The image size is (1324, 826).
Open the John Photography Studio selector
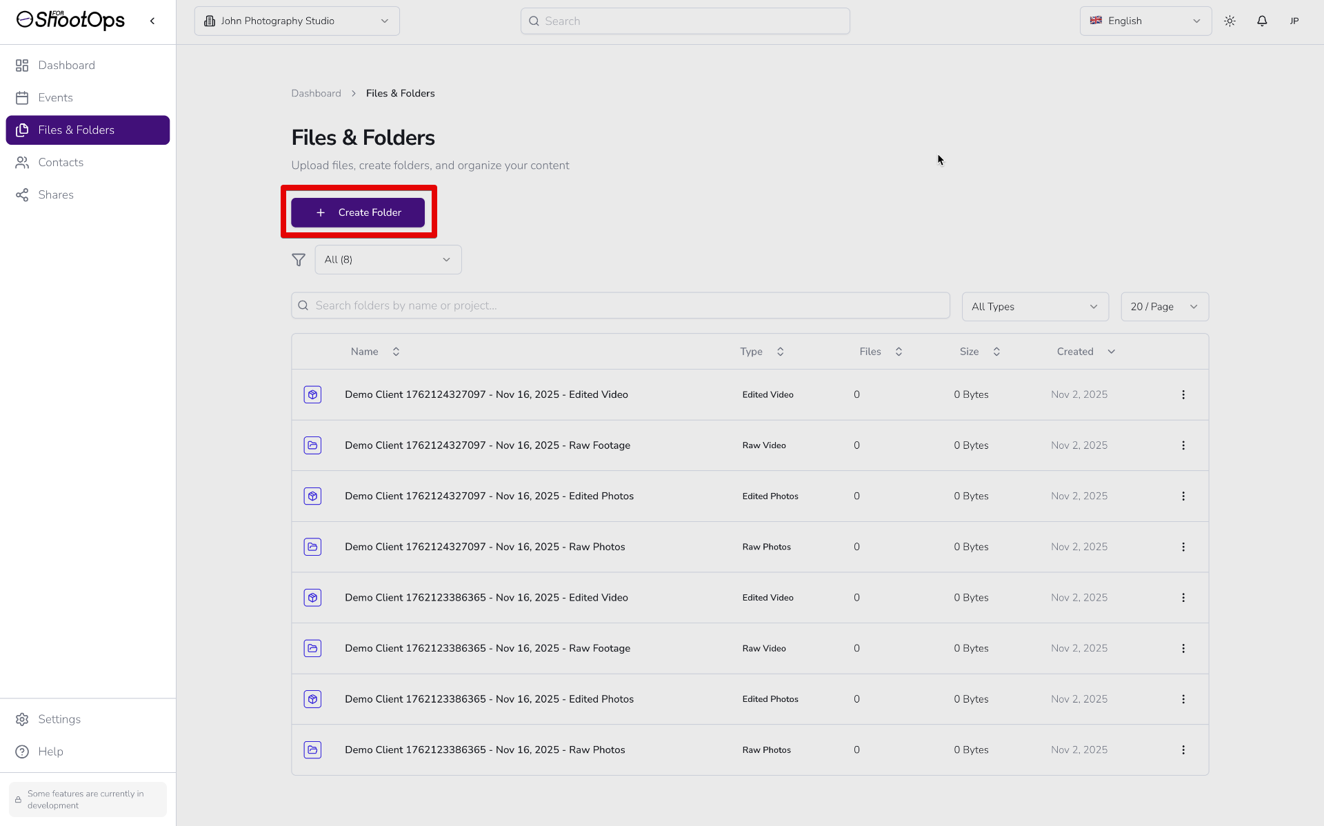(297, 21)
